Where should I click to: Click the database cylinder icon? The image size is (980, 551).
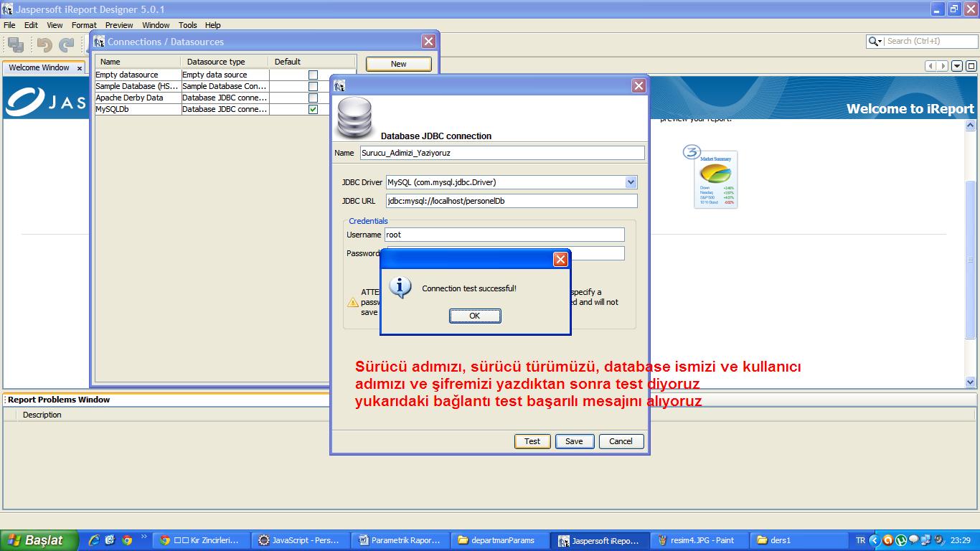355,118
